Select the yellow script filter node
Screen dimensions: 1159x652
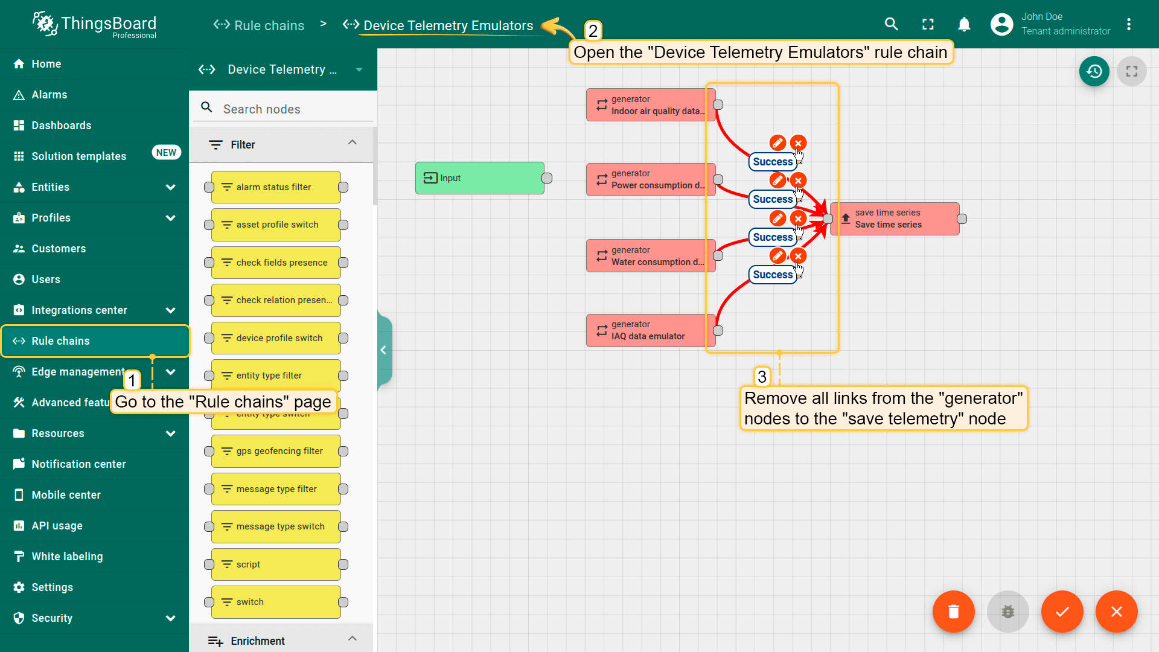[276, 564]
